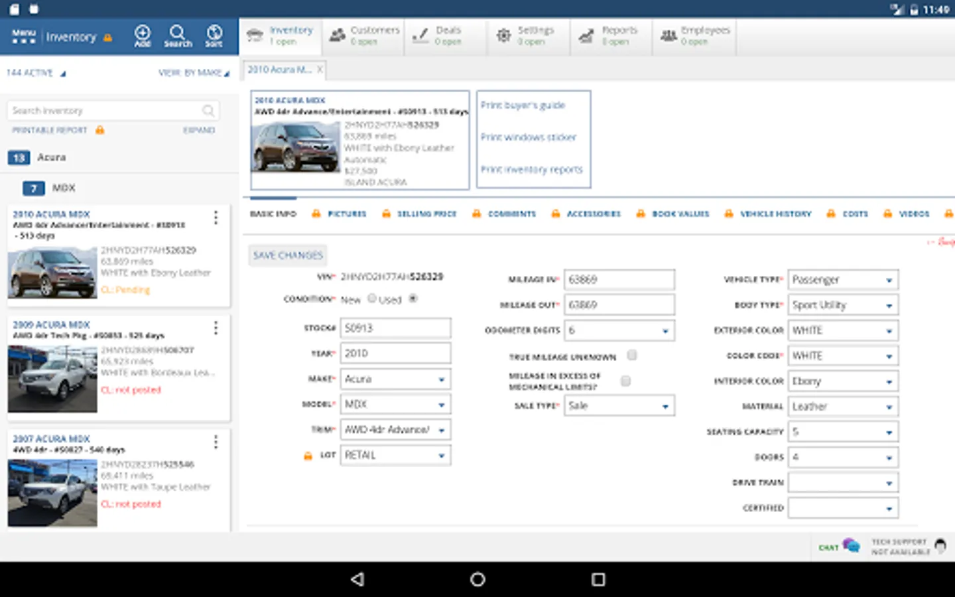The image size is (955, 597).
Task: Switch to the Vehicle History tab
Action: coord(776,214)
